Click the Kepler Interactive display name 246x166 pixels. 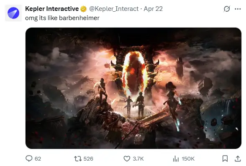[x=52, y=9]
